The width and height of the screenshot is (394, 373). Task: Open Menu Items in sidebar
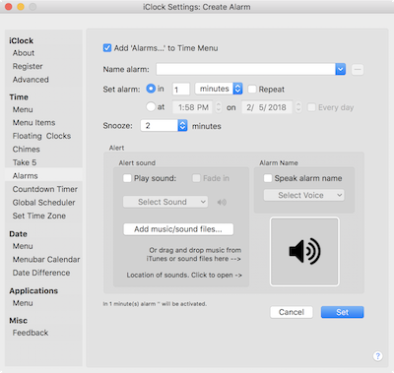[33, 123]
